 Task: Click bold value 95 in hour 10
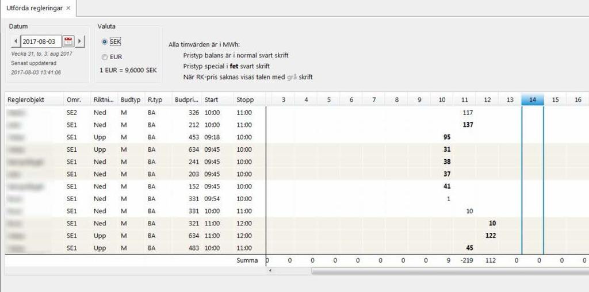[x=446, y=137]
